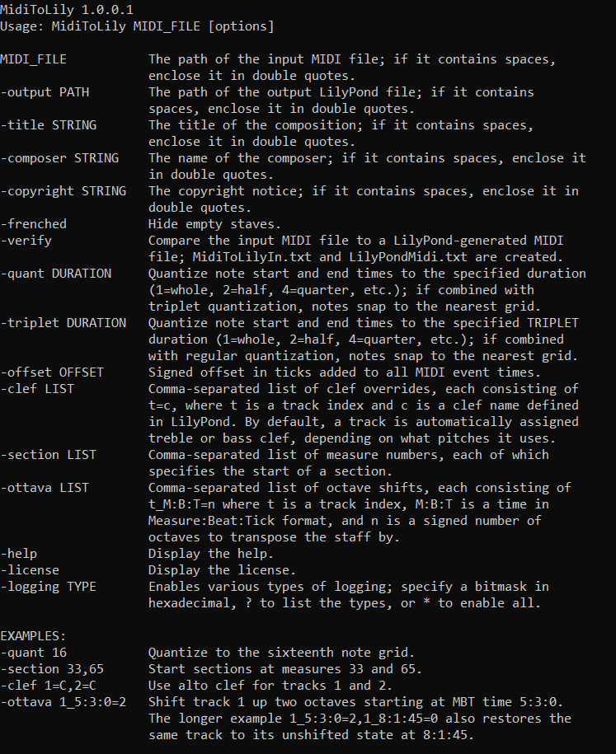Click the -quant 16 example
Screen dimensions: 616x754
click(33, 652)
